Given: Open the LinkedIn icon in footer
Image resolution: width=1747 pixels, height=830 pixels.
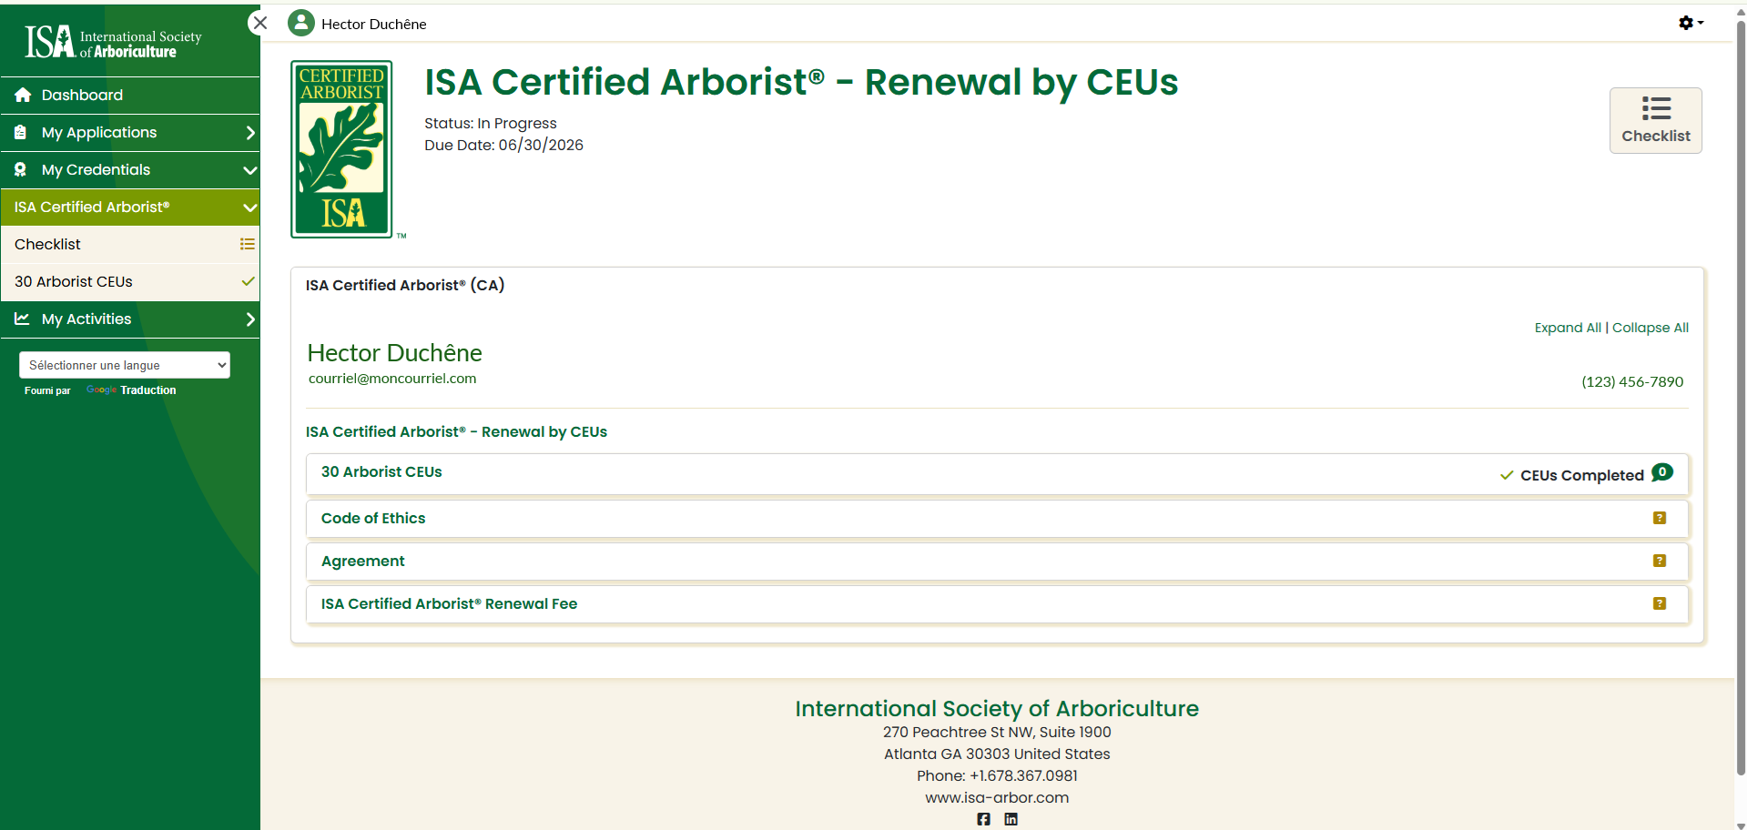Looking at the screenshot, I should (1011, 819).
